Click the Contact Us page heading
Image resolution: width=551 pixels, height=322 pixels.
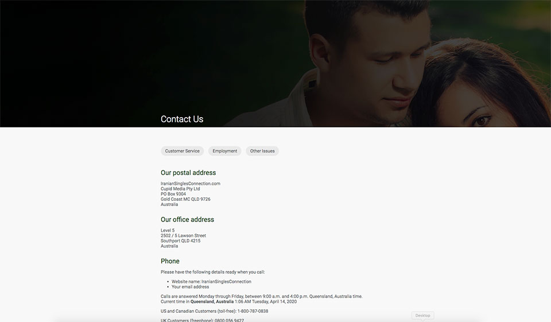(182, 119)
